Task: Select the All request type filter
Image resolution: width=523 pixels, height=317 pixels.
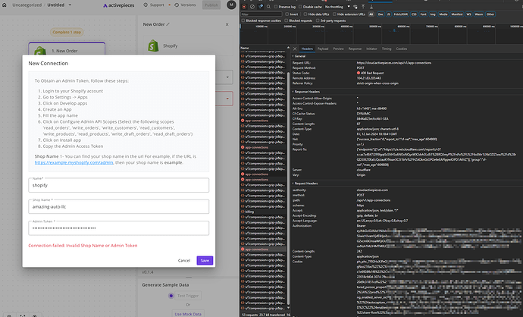Action: [371, 14]
